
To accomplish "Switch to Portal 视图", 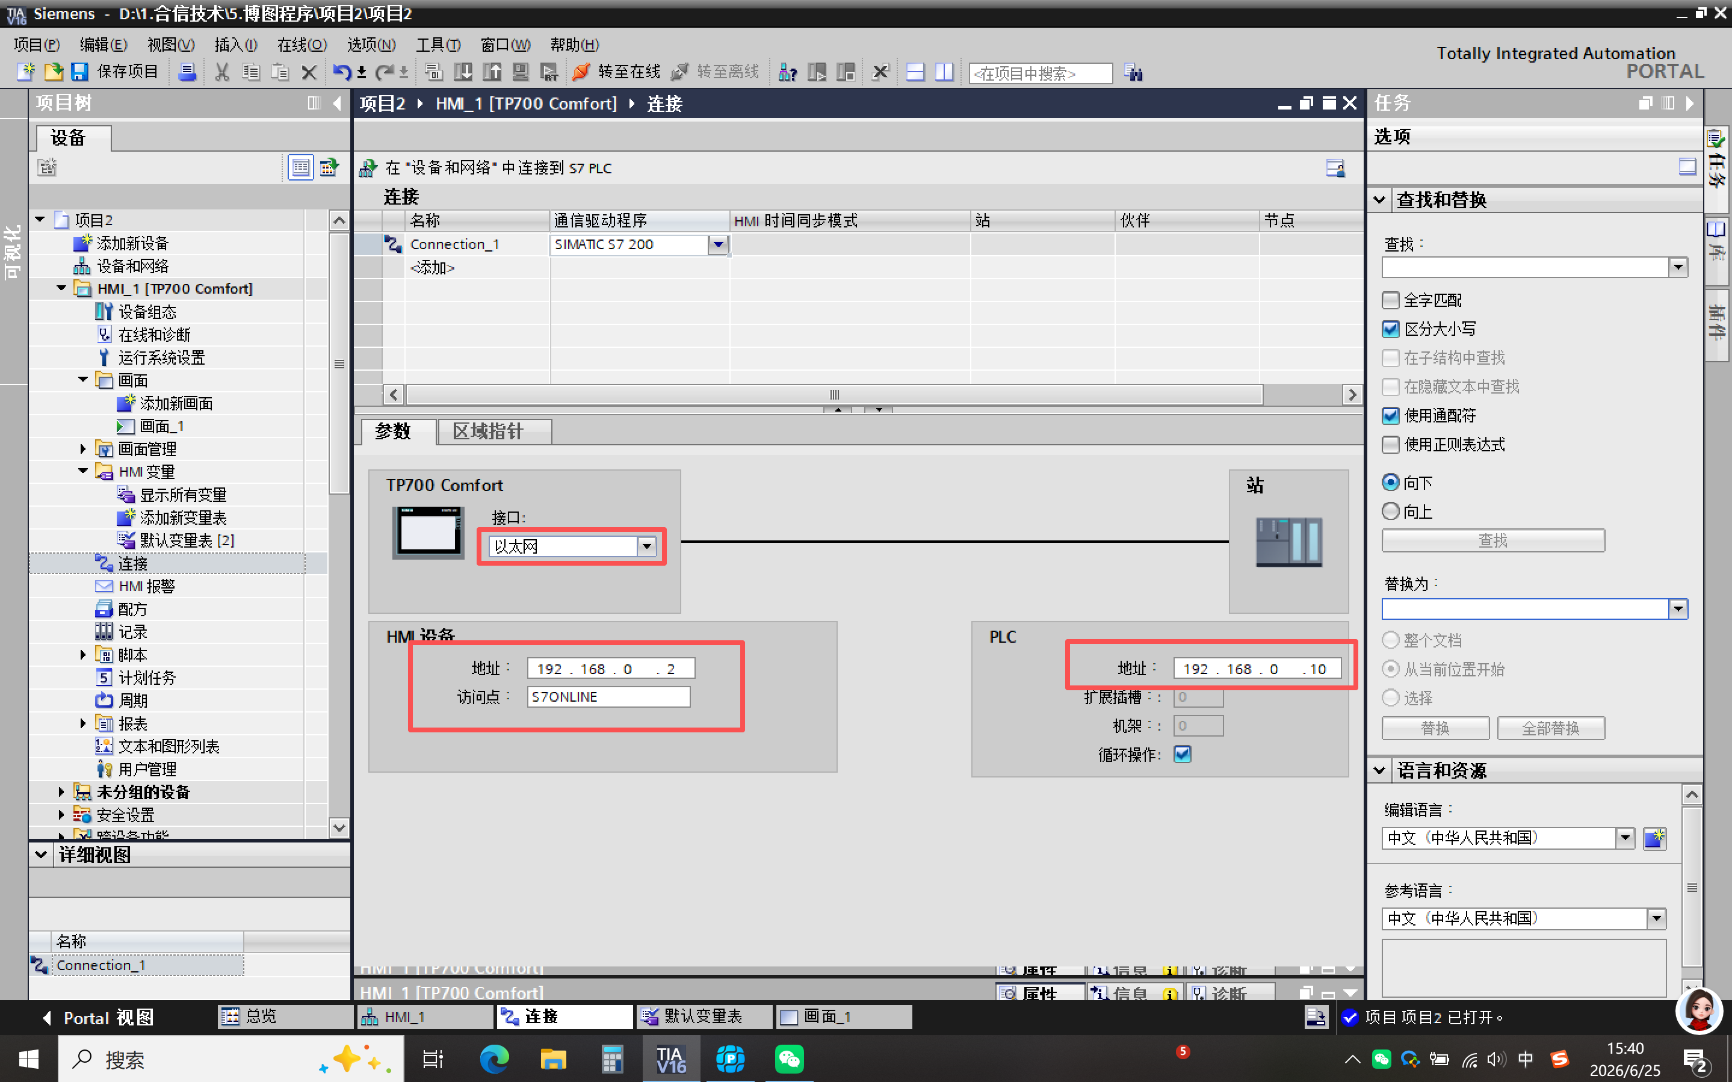I will pos(99,1018).
